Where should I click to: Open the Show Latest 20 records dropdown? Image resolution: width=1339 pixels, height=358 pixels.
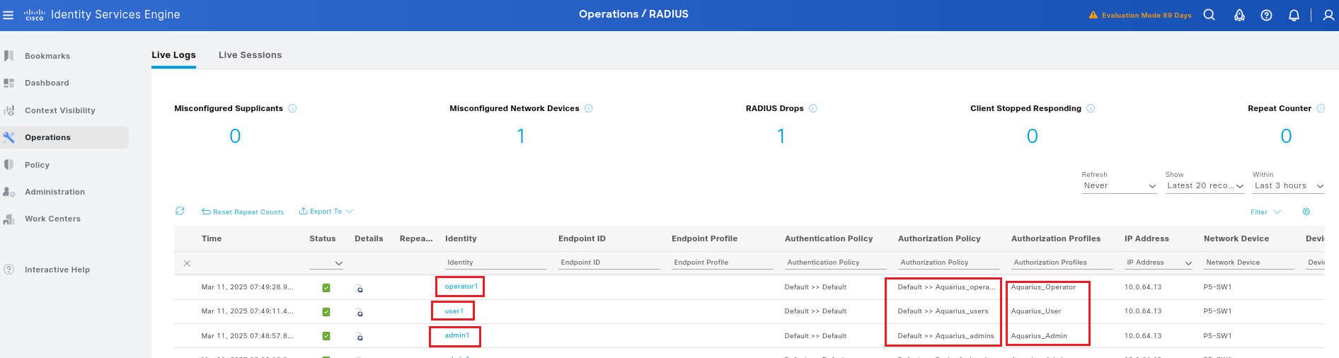coord(1205,186)
